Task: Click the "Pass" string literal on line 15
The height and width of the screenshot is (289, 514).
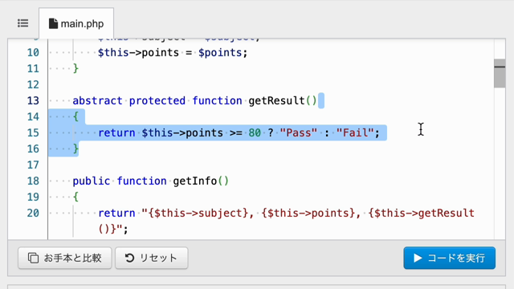Action: (x=298, y=132)
